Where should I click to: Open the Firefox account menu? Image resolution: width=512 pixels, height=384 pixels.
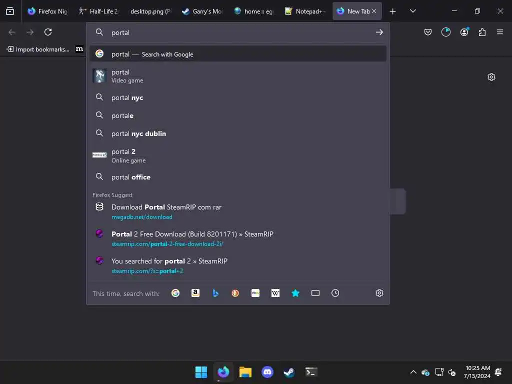click(x=464, y=32)
